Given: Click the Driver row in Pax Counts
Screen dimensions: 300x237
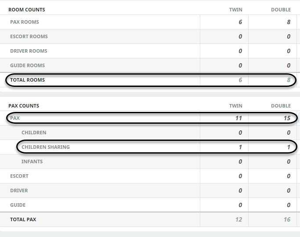Looking at the screenshot, I should click(19, 190).
